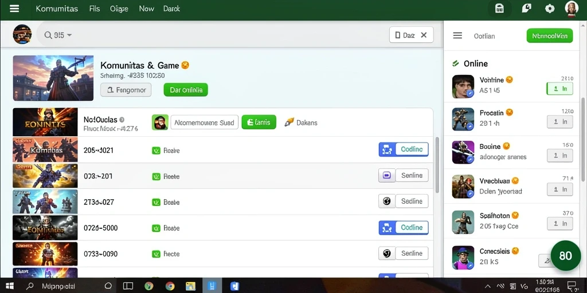
Task: Toggle green checkbox in row 0726-5000
Action: point(156,228)
